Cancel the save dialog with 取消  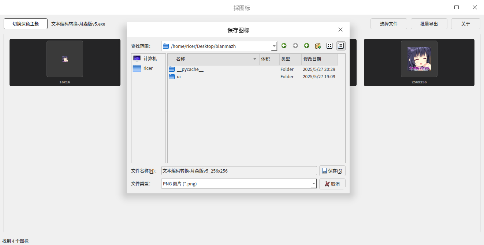tap(332, 184)
